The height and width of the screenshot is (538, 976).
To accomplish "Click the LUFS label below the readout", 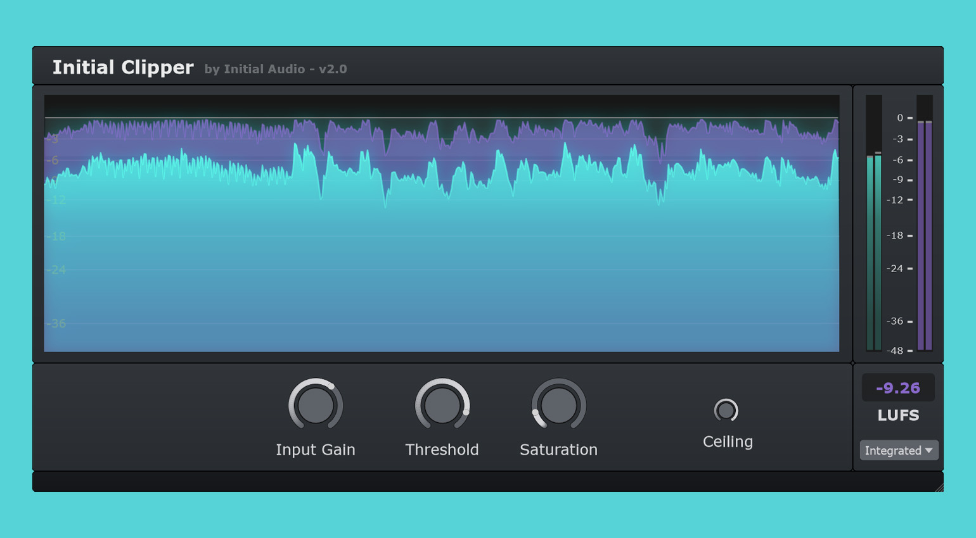I will point(898,415).
